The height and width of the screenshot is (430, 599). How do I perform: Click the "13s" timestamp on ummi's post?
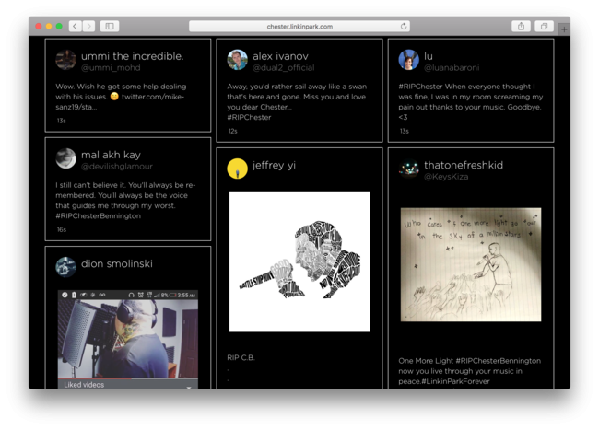tap(61, 121)
